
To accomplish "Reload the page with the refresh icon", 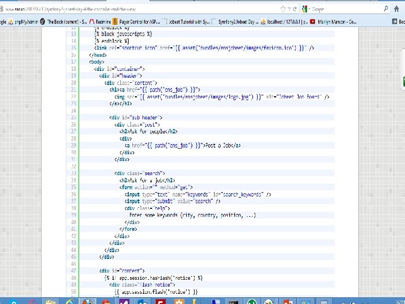I will tap(294, 9).
